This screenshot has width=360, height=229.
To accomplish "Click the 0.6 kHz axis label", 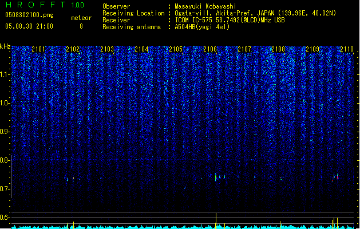I will 5,218.
